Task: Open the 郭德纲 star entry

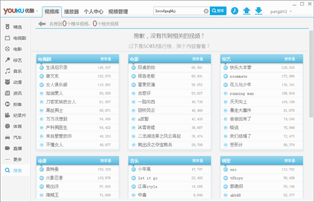Action: click(237, 186)
